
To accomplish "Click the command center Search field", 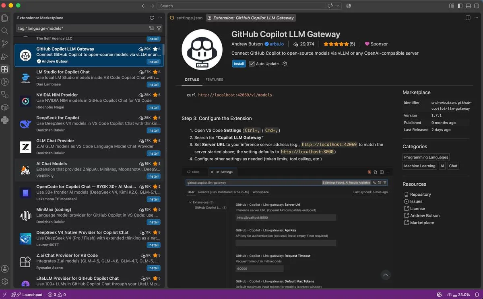I will (x=241, y=6).
